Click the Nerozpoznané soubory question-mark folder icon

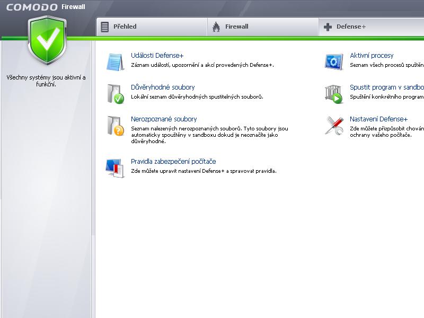(x=116, y=126)
